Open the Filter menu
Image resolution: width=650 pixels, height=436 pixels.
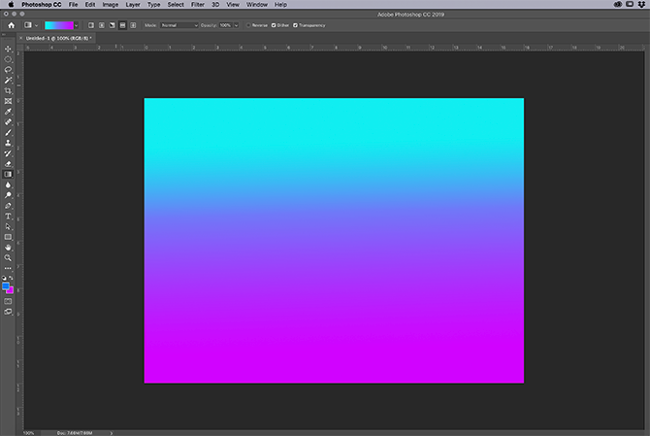pos(197,5)
